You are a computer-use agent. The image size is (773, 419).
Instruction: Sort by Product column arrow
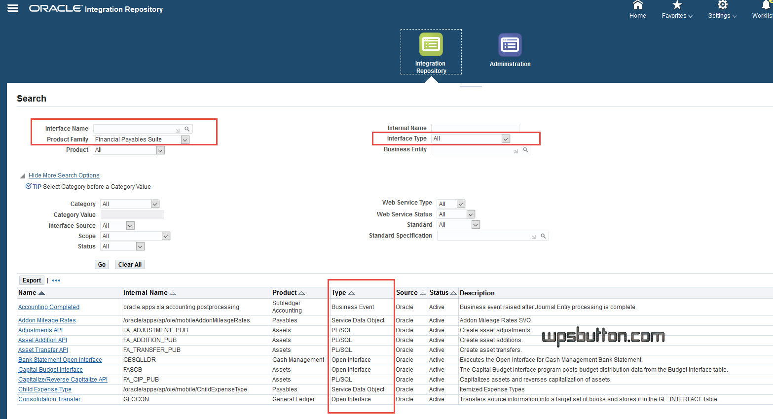pyautogui.click(x=301, y=293)
